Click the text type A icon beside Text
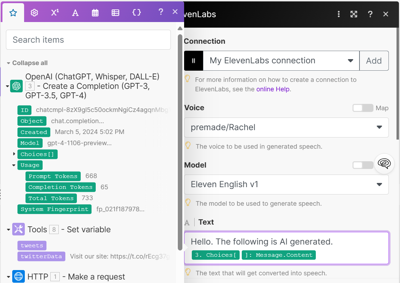400x283 pixels. tap(187, 223)
